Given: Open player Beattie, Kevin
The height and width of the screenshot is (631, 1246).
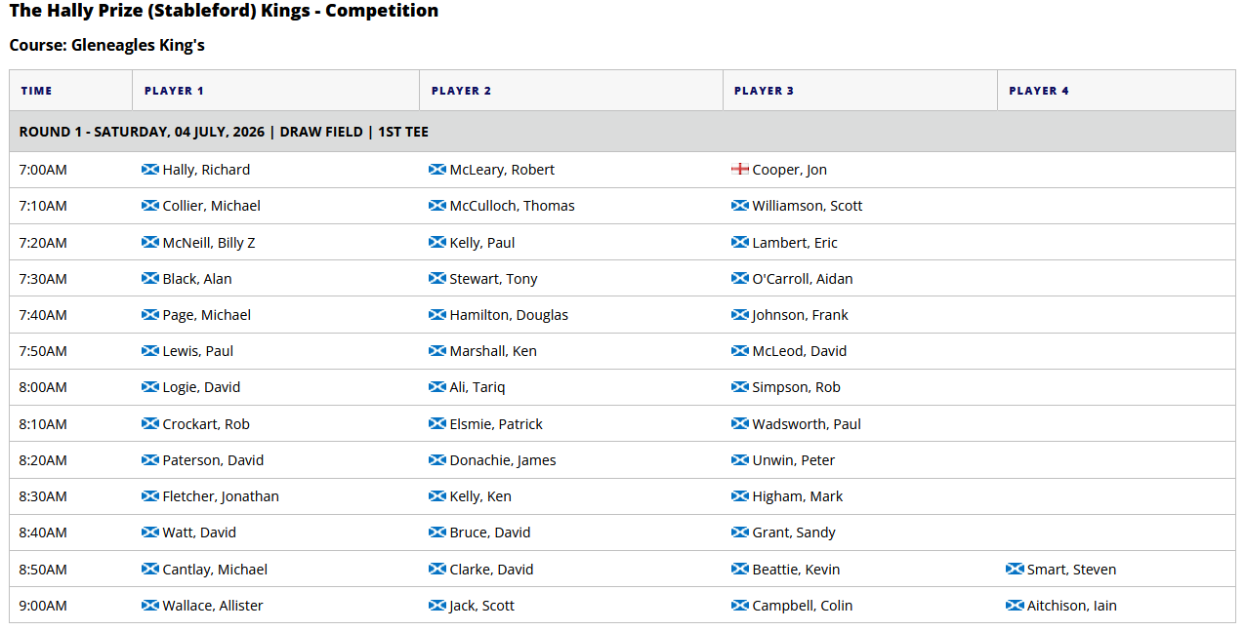Looking at the screenshot, I should pos(796,570).
